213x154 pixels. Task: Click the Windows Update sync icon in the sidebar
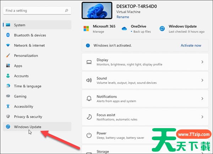click(x=8, y=126)
